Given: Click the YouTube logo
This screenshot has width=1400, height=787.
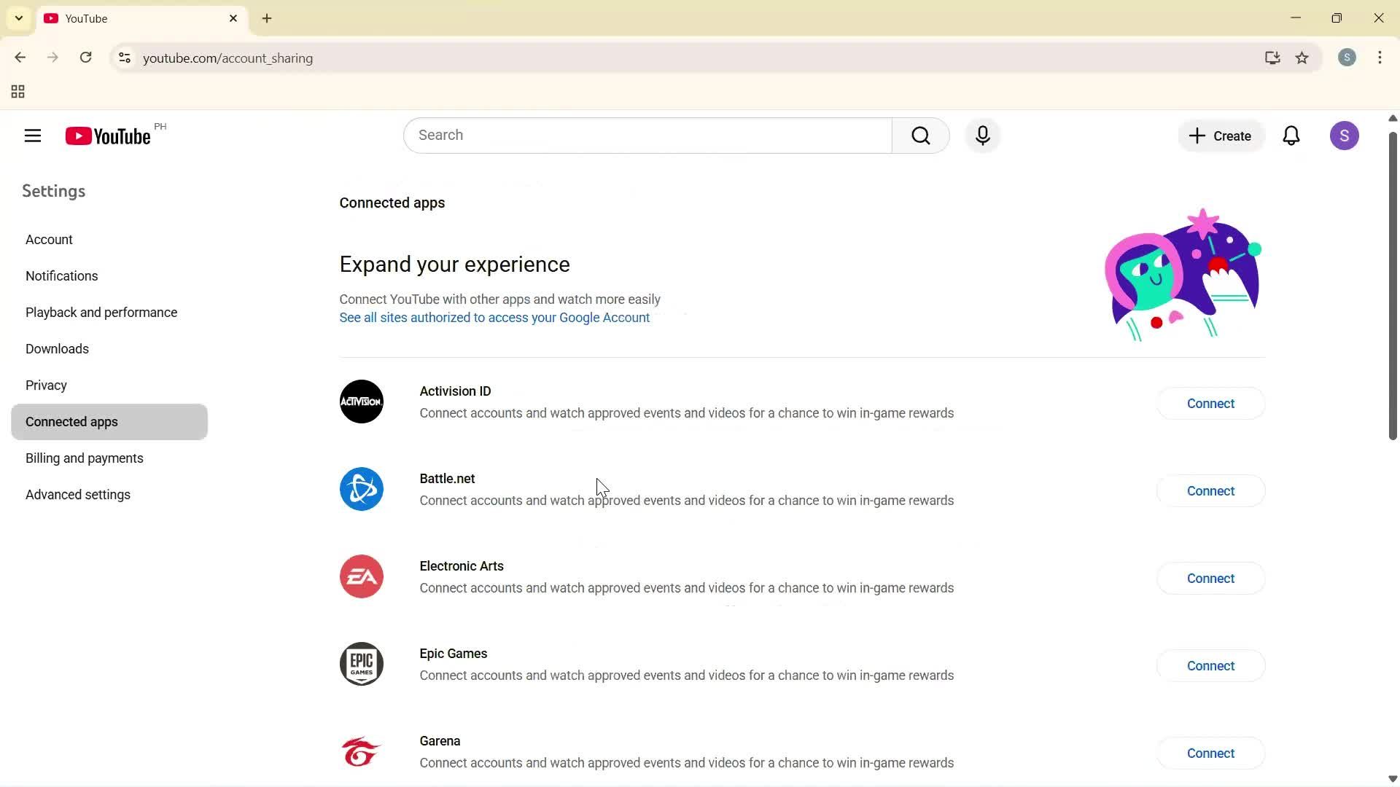Looking at the screenshot, I should (x=106, y=136).
